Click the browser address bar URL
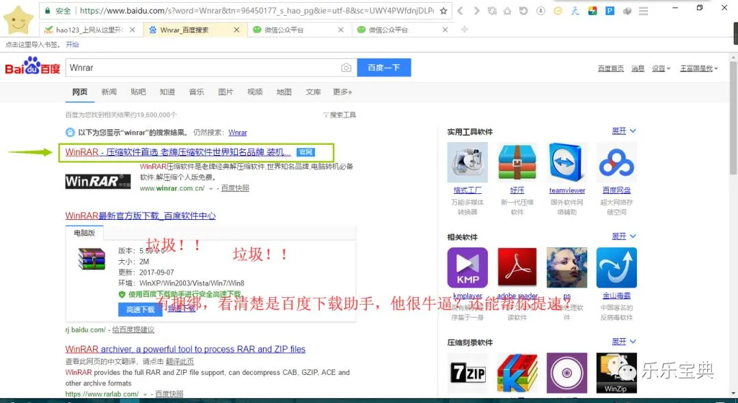738x403 pixels. pos(256,11)
